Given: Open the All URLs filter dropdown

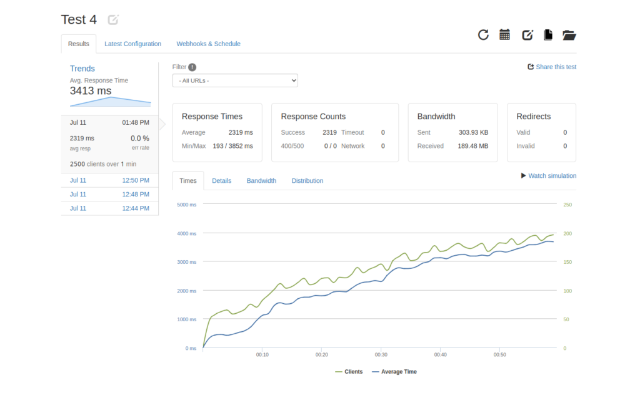Looking at the screenshot, I should click(x=235, y=80).
